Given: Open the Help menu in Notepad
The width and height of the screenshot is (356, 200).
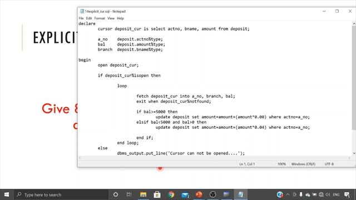Looking at the screenshot, I should coord(120,18).
